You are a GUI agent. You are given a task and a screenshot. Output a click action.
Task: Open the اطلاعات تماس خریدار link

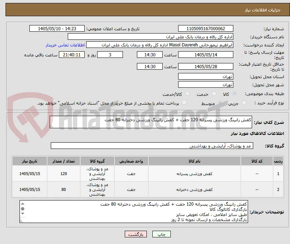click(65, 45)
